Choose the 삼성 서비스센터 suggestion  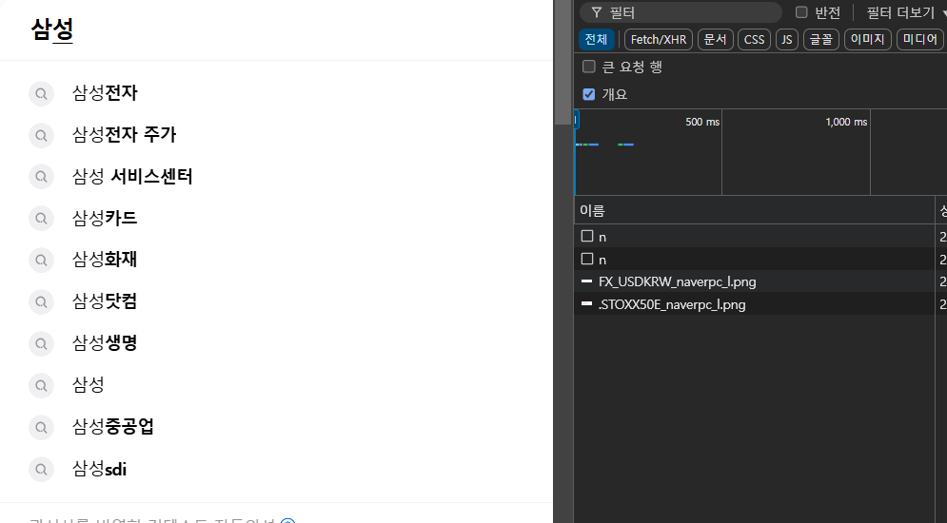click(x=132, y=176)
